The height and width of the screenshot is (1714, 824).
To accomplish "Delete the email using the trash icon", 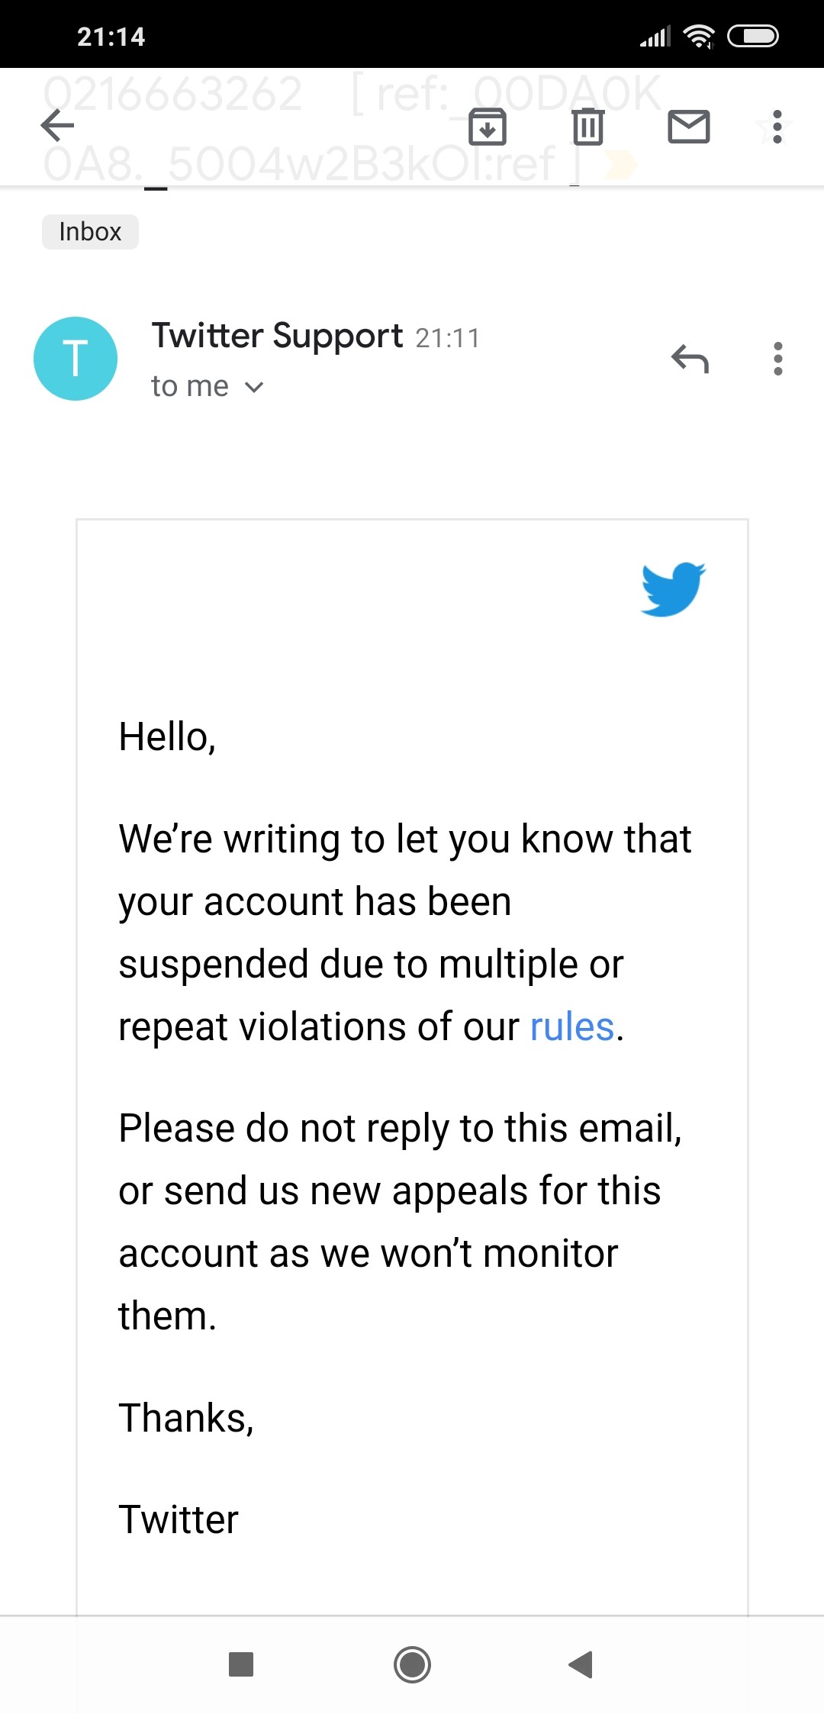I will coord(588,126).
